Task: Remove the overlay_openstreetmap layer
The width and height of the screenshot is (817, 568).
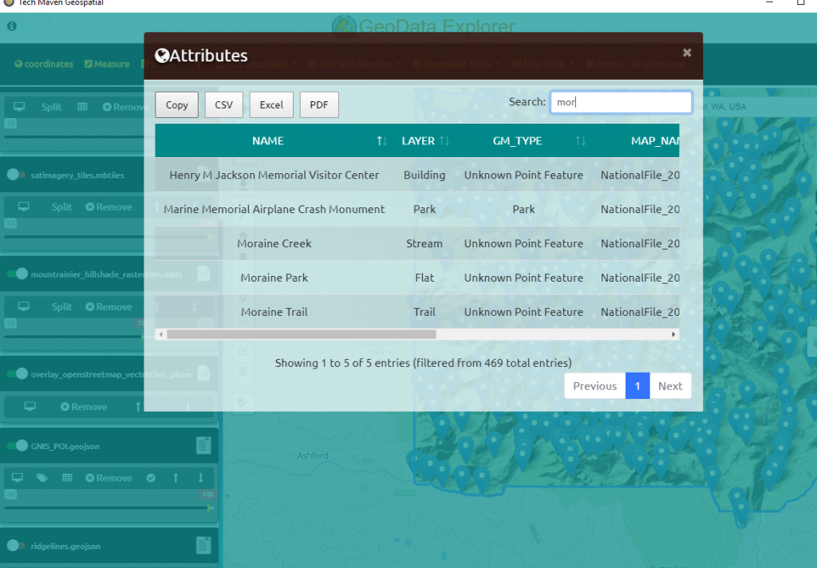Action: 84,407
